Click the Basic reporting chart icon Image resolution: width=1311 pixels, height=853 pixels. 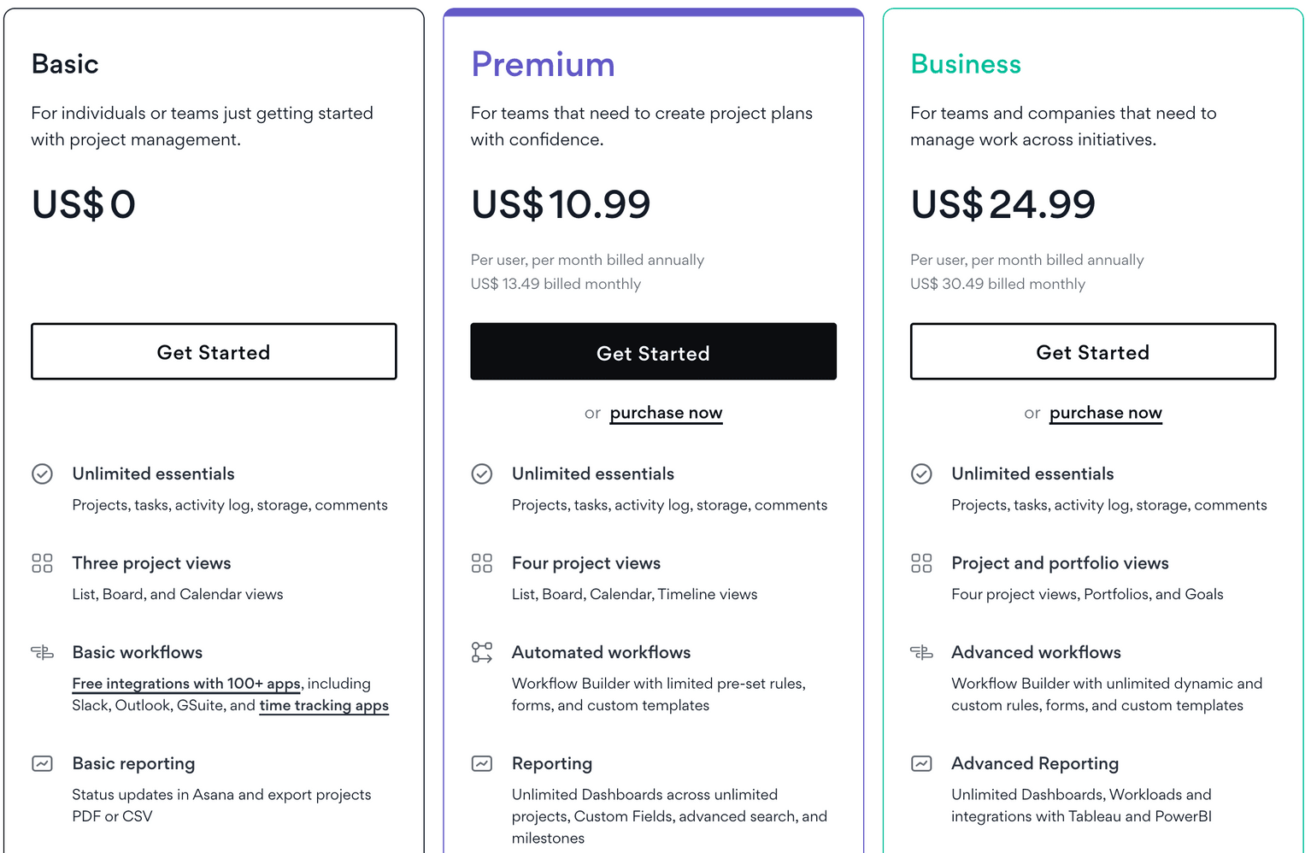point(42,763)
